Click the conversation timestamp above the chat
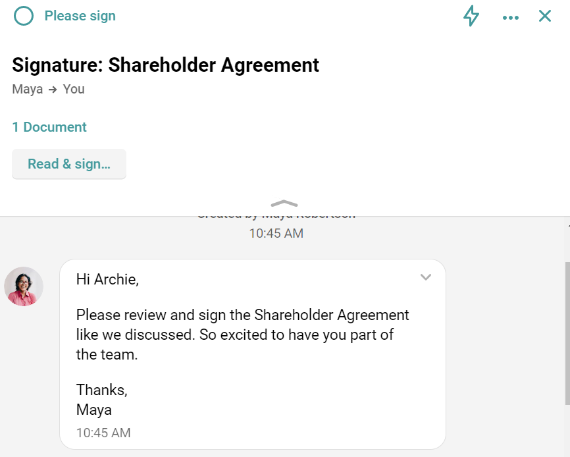The image size is (570, 457). [x=276, y=233]
